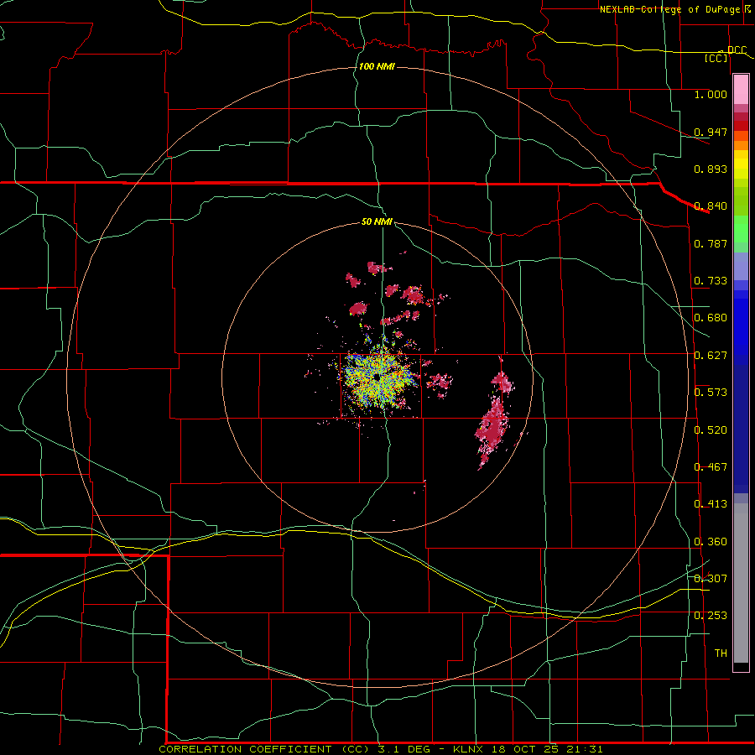Click the [CC] legend unit label
This screenshot has height=755, width=755.
click(716, 58)
